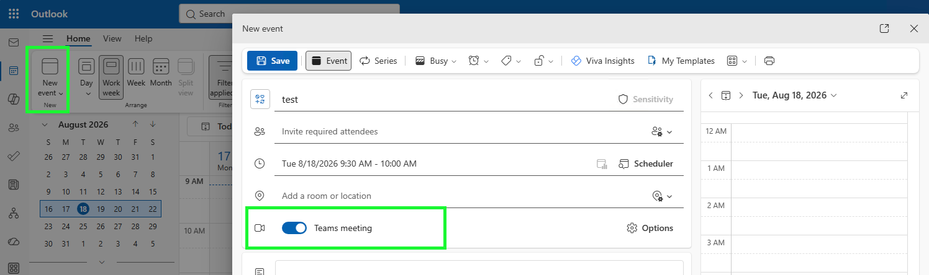Click the event emoji icon picker

tap(260, 99)
